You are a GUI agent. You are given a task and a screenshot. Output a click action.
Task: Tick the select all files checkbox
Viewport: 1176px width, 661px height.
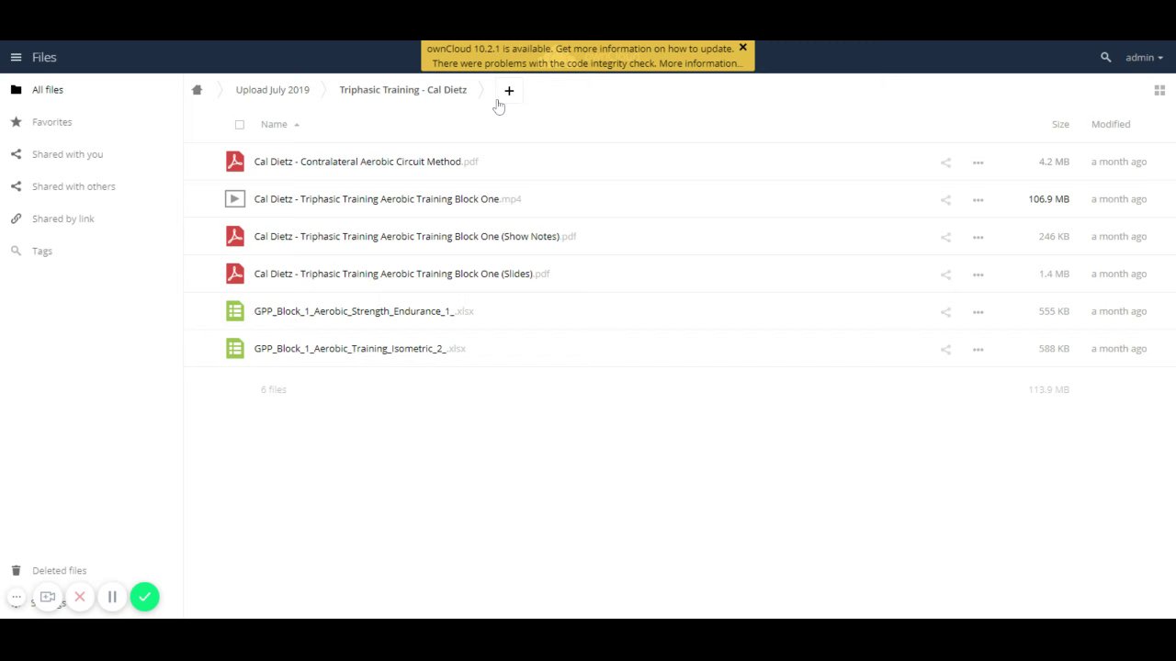coord(240,125)
